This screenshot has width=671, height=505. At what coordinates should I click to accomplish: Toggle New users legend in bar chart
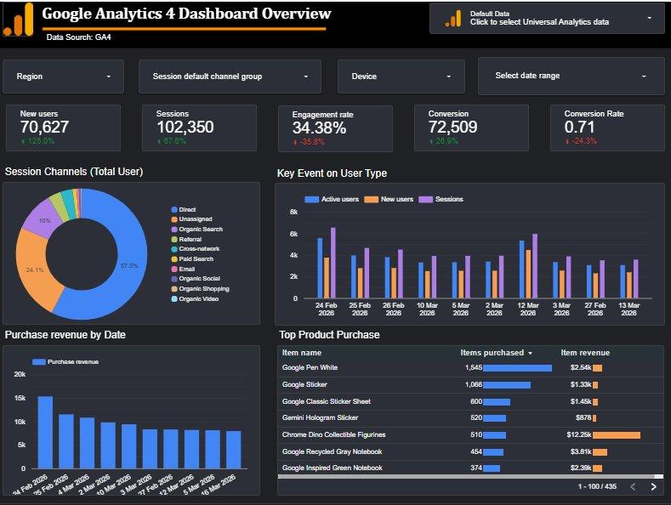point(389,200)
